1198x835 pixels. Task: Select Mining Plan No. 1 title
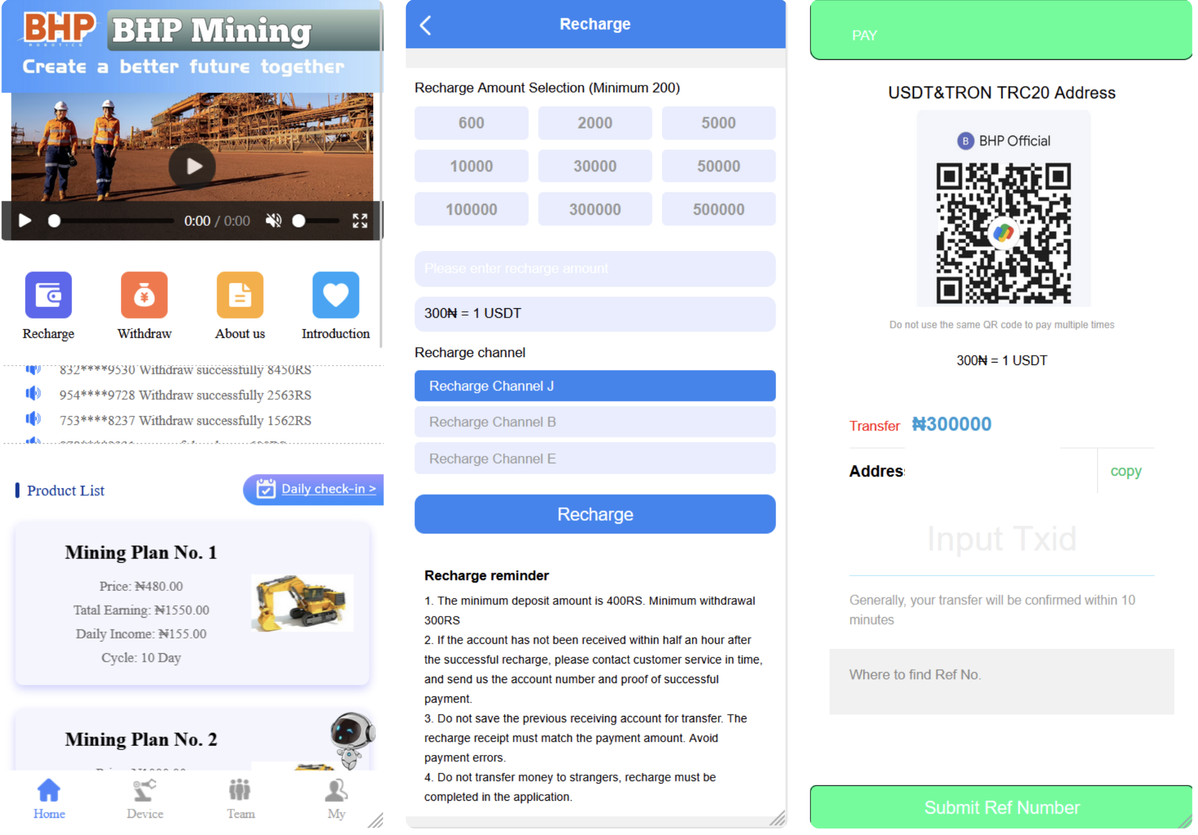[141, 552]
